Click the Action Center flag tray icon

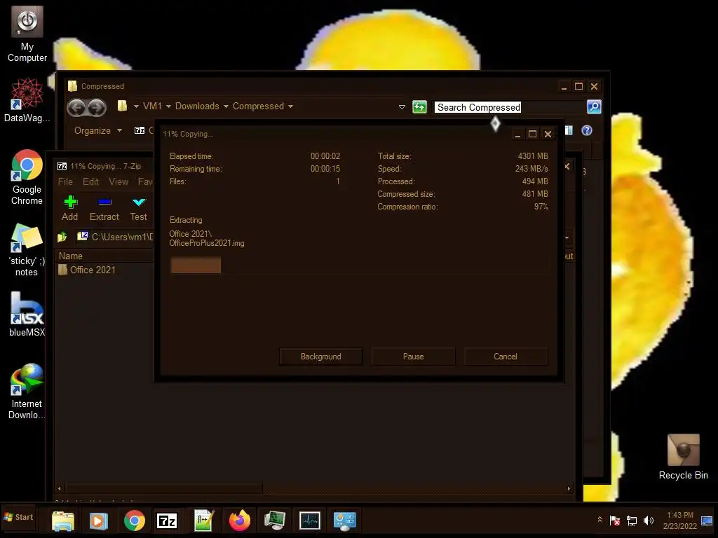click(x=615, y=520)
